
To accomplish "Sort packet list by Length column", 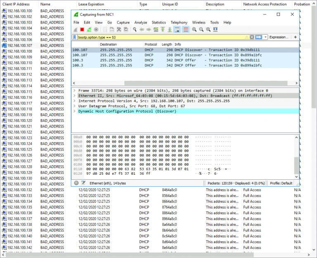I will click(167, 45).
